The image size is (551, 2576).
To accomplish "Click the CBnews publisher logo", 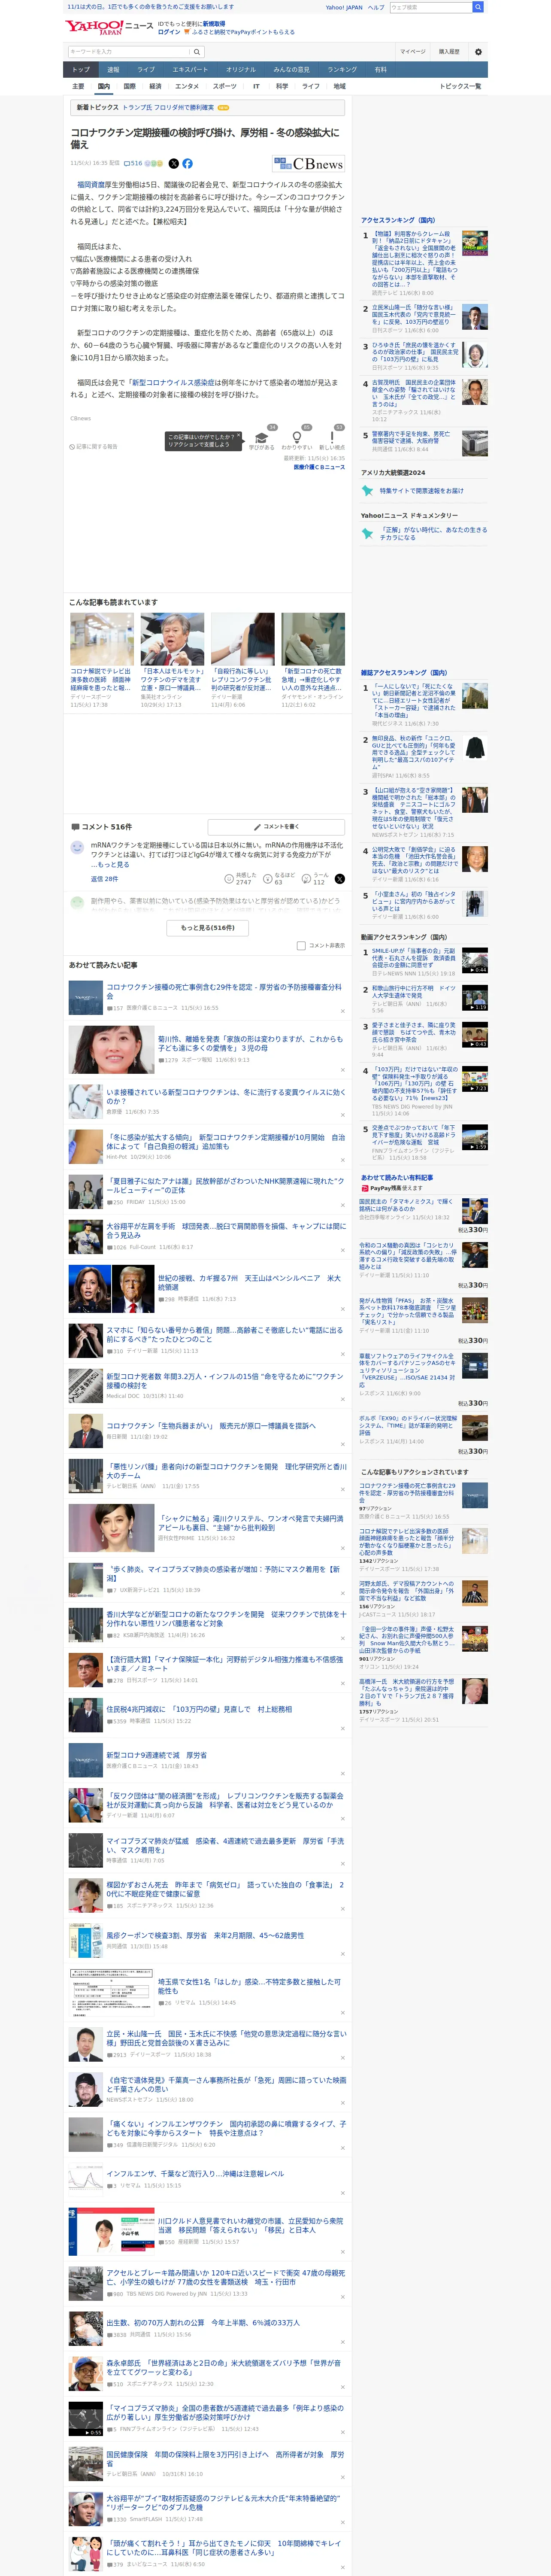I will [308, 163].
